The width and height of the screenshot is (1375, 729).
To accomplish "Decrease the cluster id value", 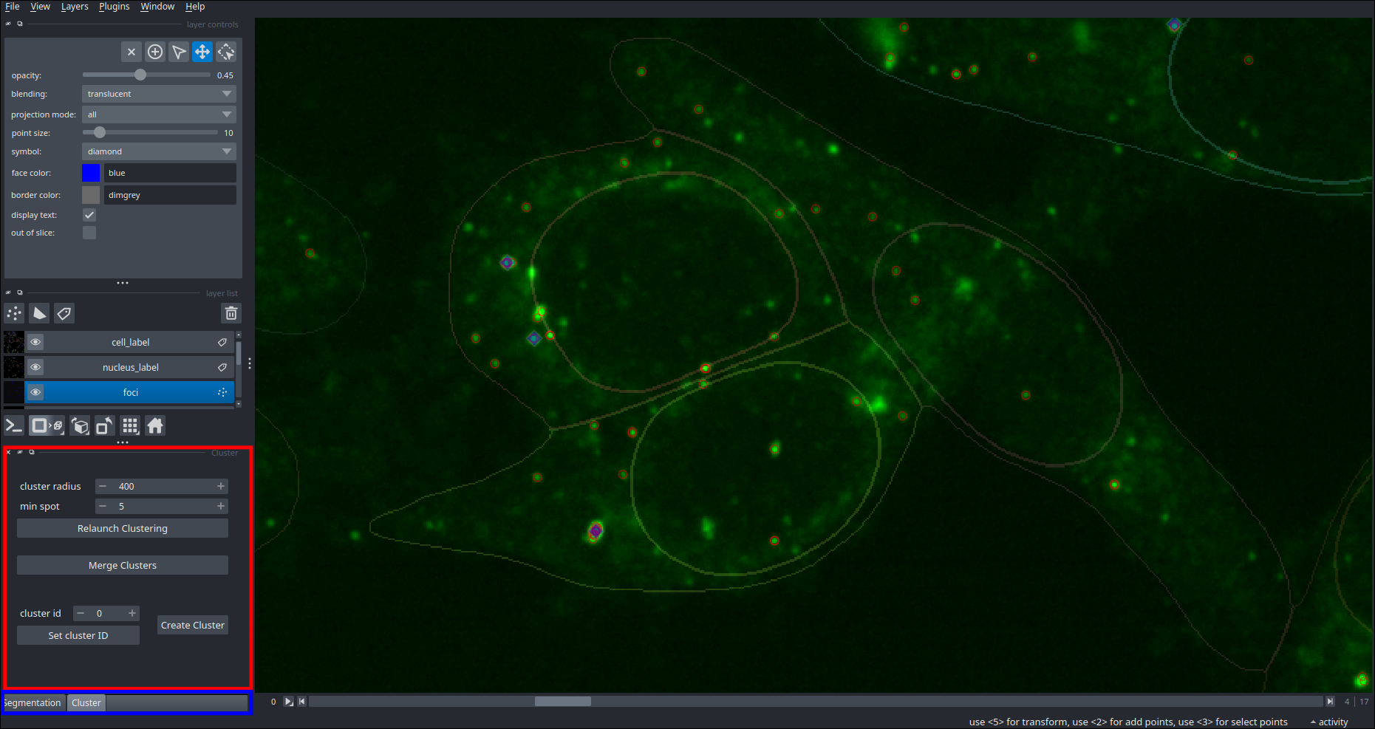I will [x=81, y=613].
